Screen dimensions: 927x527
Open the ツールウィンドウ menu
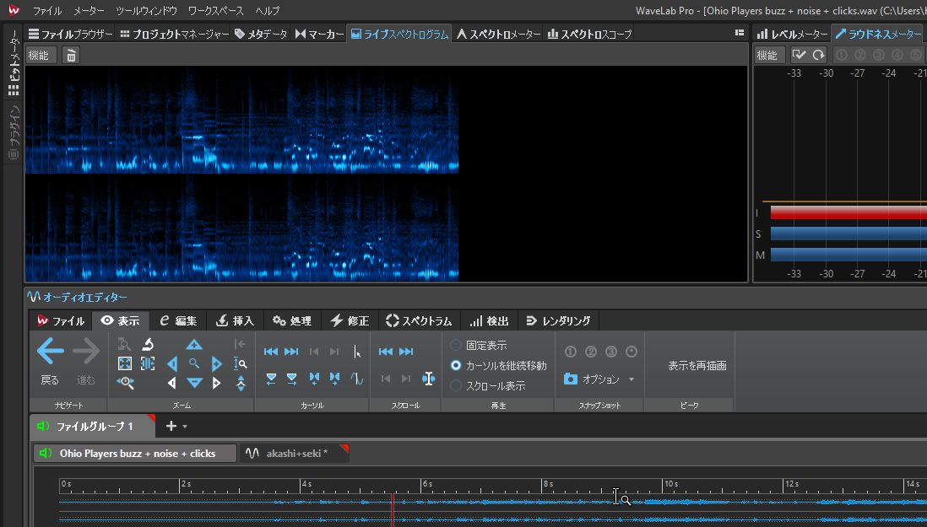pyautogui.click(x=147, y=11)
